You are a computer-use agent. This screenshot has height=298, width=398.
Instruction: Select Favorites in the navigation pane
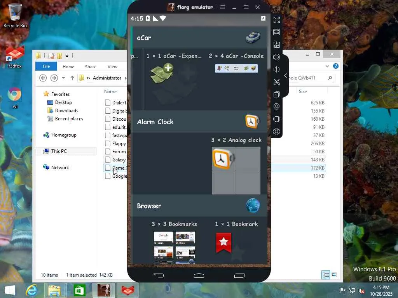tap(60, 94)
